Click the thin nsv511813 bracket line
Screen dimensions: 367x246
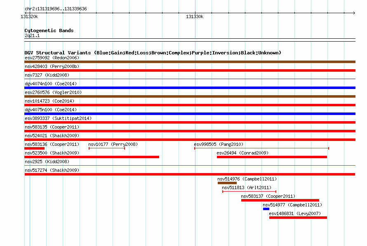click(249, 192)
